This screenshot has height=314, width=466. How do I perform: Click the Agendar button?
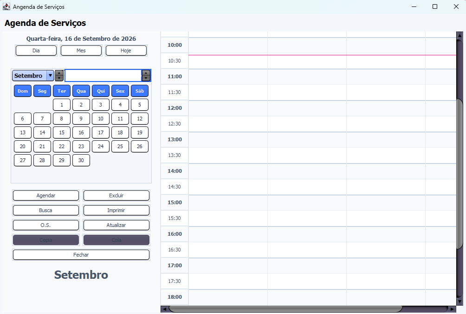point(46,195)
